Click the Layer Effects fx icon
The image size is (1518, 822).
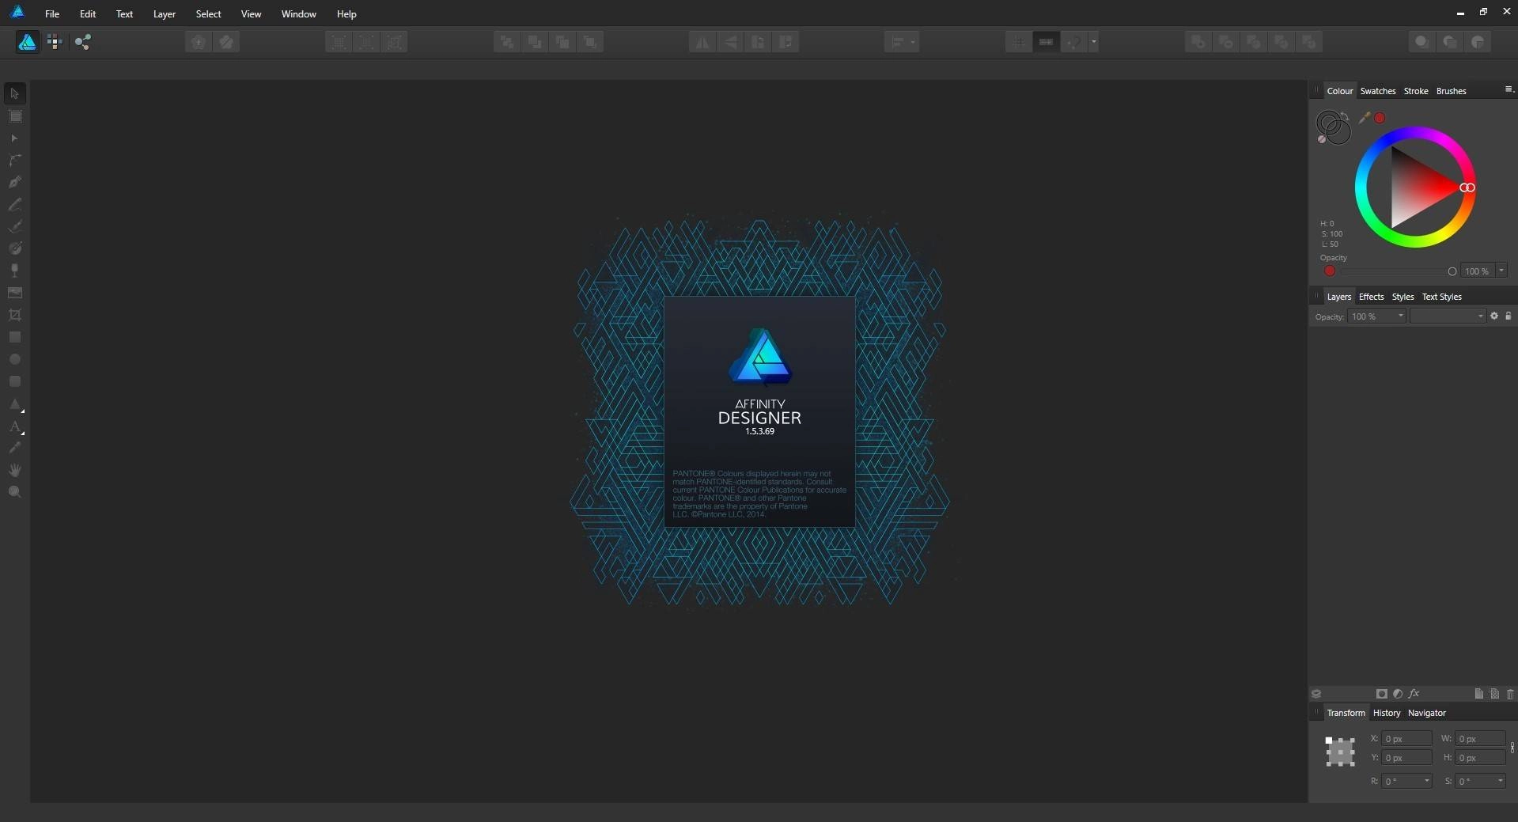point(1414,694)
